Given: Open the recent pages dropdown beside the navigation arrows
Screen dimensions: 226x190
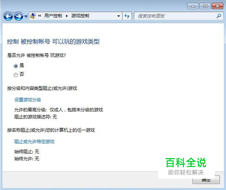Looking at the screenshot, I should [26, 16].
